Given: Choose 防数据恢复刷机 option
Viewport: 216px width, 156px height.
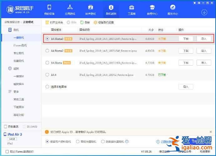Looking at the screenshot, I should point(103,142).
